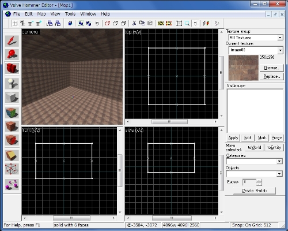Screen dimensions: 288x231
Task: Click the toEntity button
Action: coord(274,147)
